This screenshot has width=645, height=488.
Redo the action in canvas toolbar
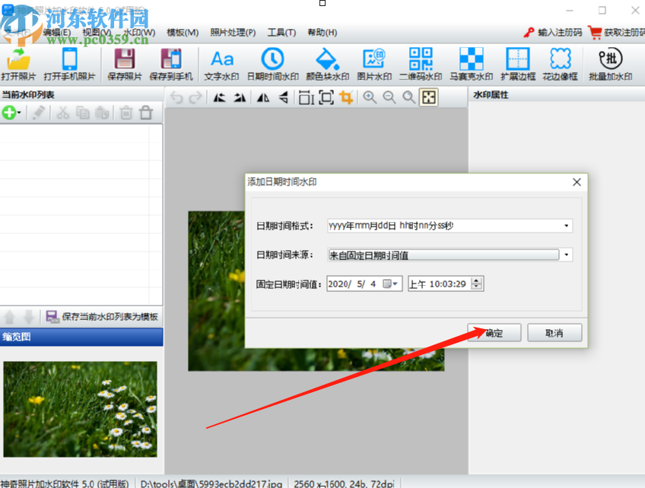pos(195,97)
